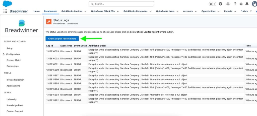Select log id 1312816001
Screen dimensions: 257x116
click(x=52, y=64)
